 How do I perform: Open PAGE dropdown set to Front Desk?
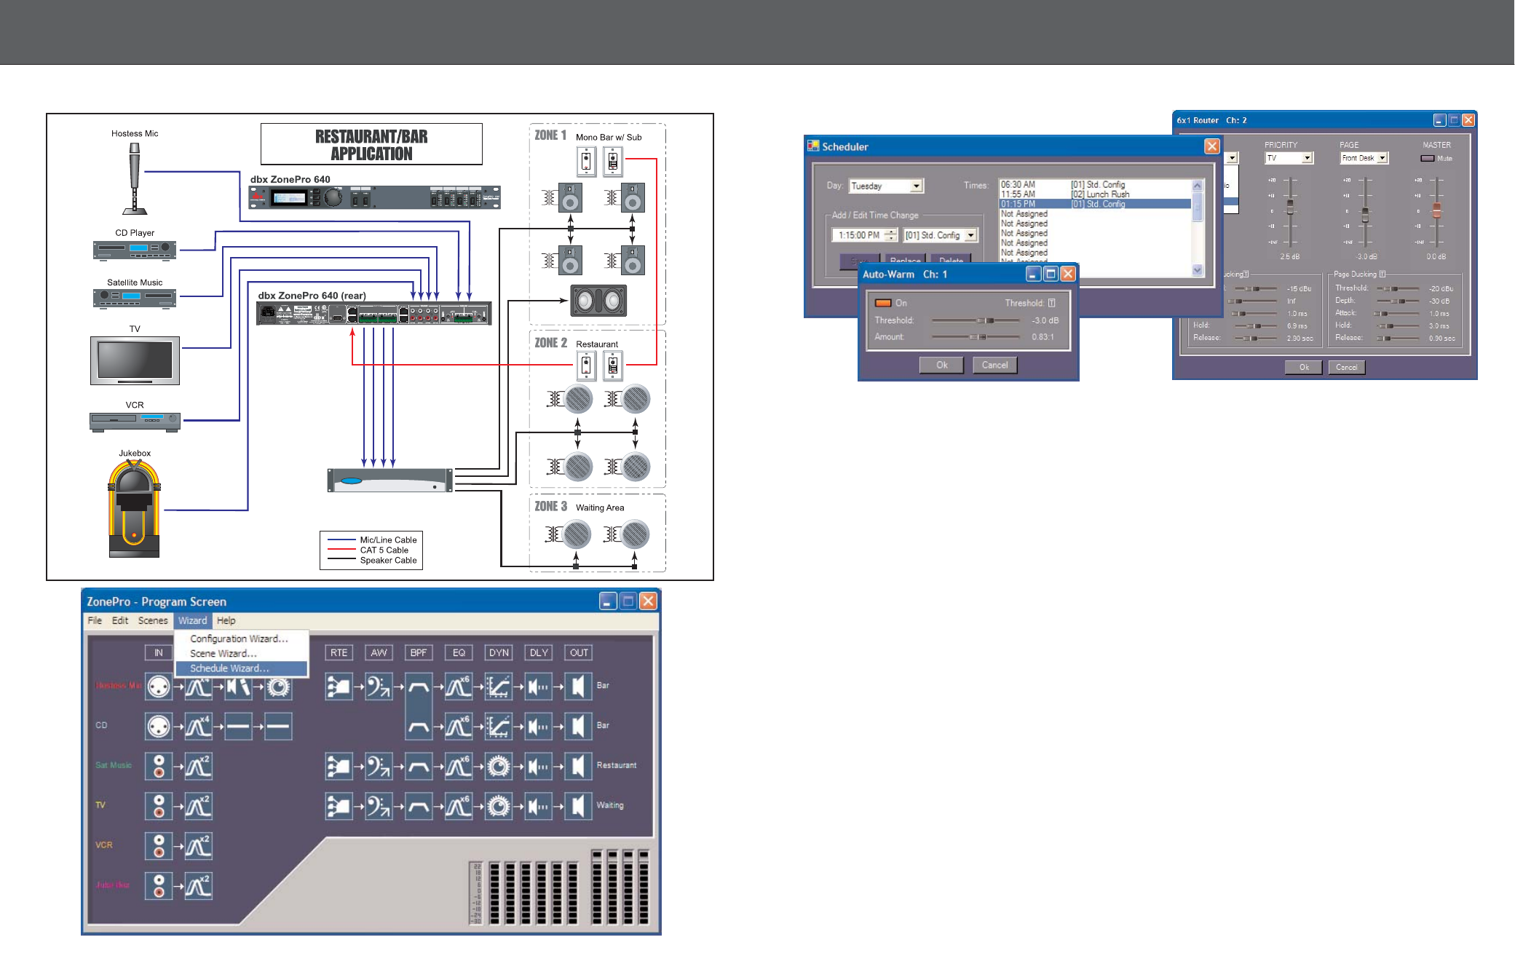coord(1365,158)
